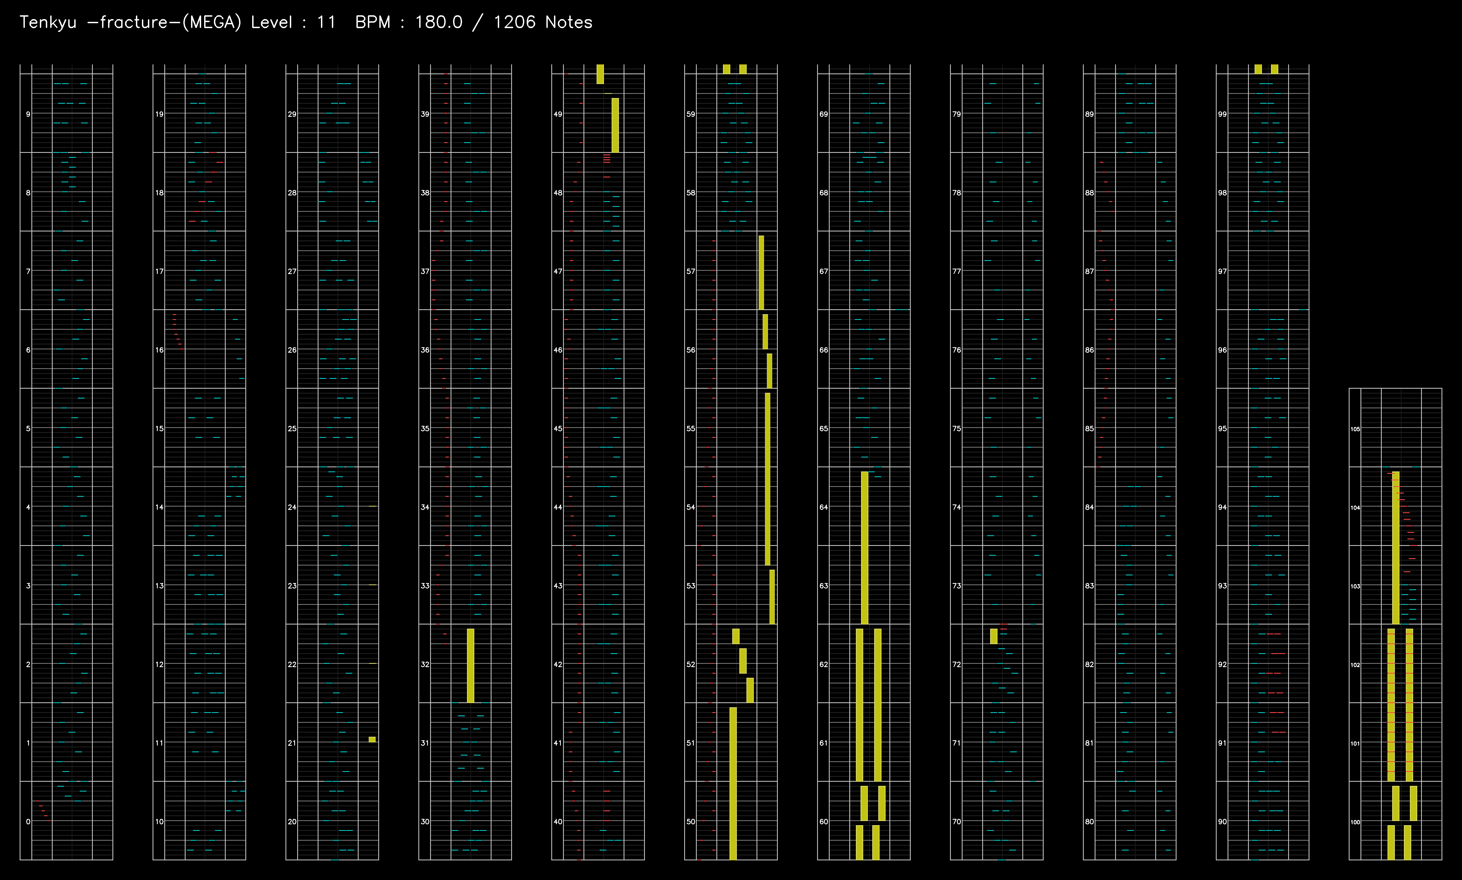
Task: Select the long yellow hold in measure 57
Action: click(x=761, y=272)
